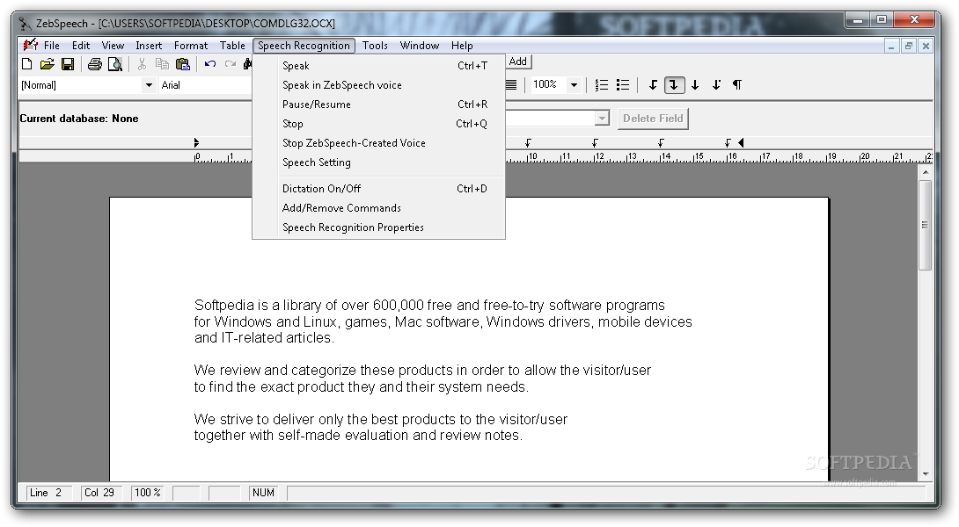The image size is (959, 527).
Task: Apply bulleted list formatting
Action: pyautogui.click(x=623, y=85)
